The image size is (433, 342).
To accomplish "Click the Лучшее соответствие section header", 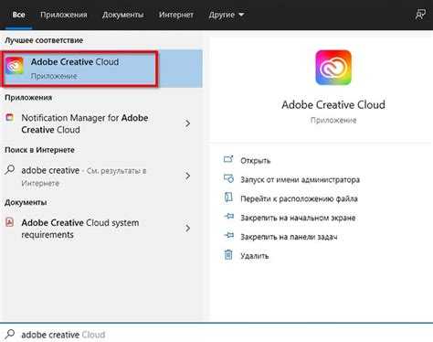I will 44,40.
